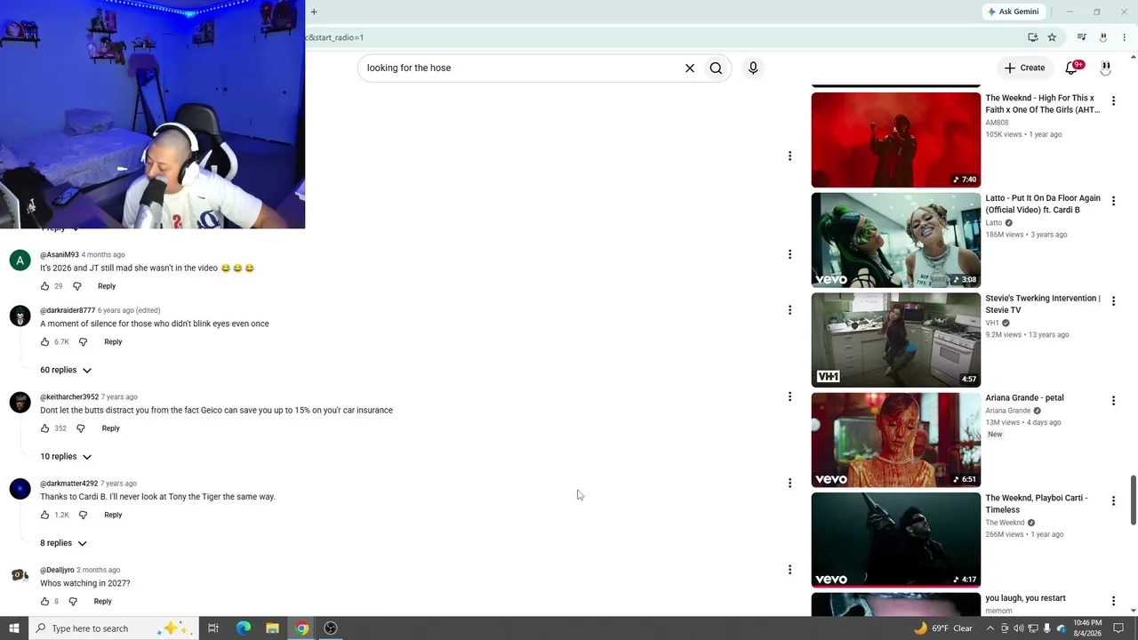
Task: Click the page vertical scrollbar thumb
Action: click(1133, 500)
